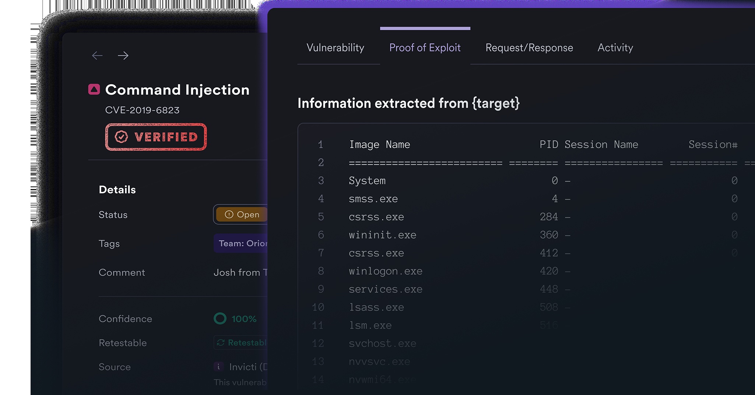This screenshot has width=755, height=395.
Task: Click the smss.exe line
Action: point(373,199)
